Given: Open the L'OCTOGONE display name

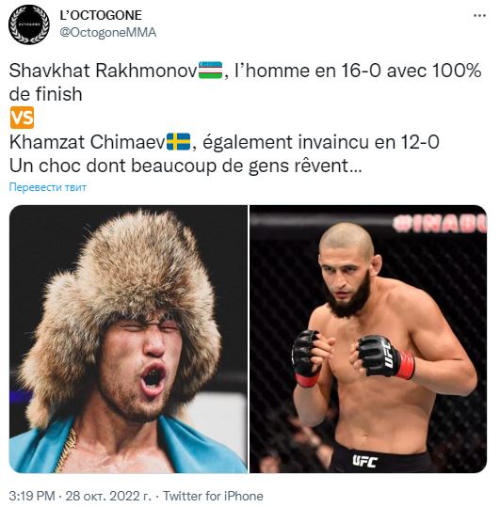Looking at the screenshot, I should coord(101,15).
